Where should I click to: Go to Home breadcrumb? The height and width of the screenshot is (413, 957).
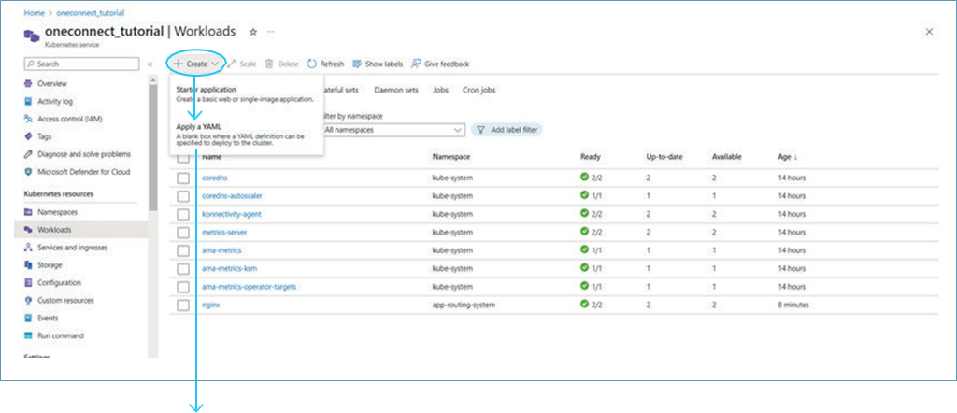pos(34,13)
